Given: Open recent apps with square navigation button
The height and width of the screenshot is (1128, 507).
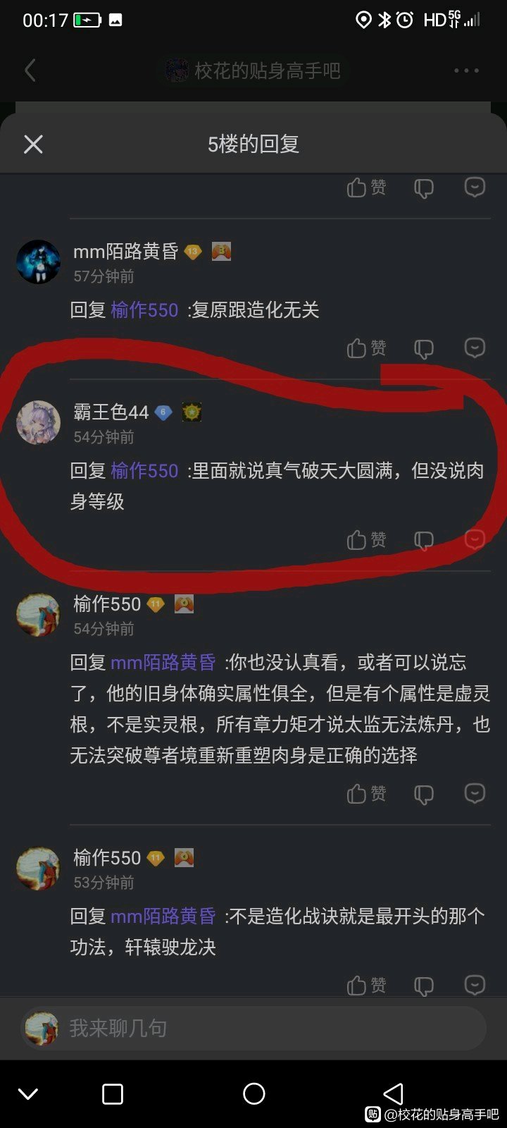Looking at the screenshot, I should [x=113, y=1093].
